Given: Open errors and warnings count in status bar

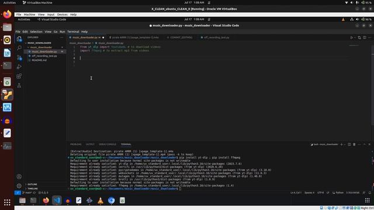Looking at the screenshot, I should (x=43, y=192).
